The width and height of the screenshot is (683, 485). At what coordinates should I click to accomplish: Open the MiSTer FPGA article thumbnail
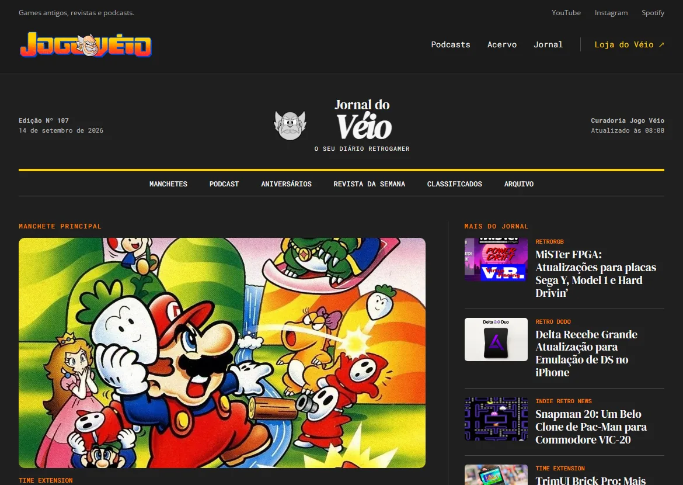496,259
